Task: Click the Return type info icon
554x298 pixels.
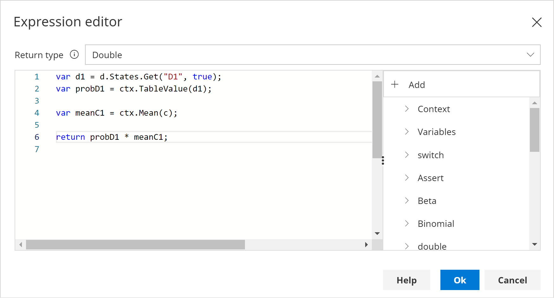Action: click(x=74, y=55)
